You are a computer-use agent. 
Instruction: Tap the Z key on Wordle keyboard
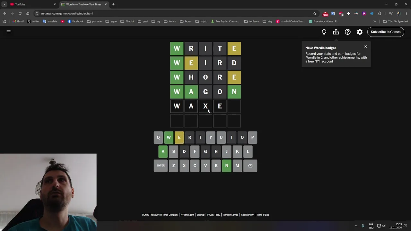tap(173, 166)
